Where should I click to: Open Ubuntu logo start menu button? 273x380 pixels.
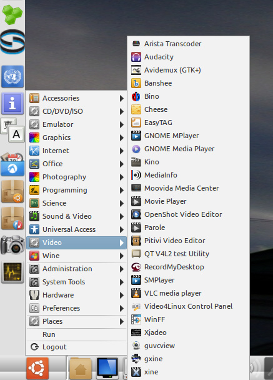(x=37, y=368)
